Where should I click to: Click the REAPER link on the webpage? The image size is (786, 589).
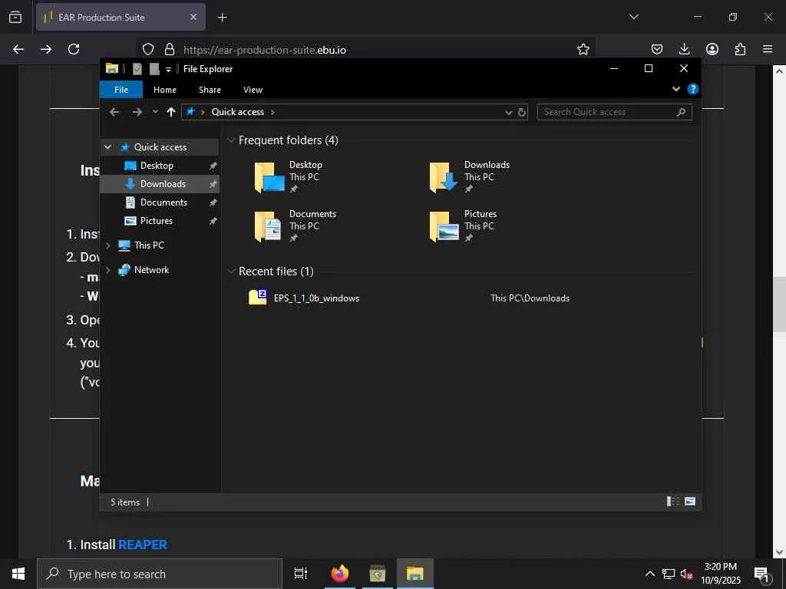coord(142,545)
